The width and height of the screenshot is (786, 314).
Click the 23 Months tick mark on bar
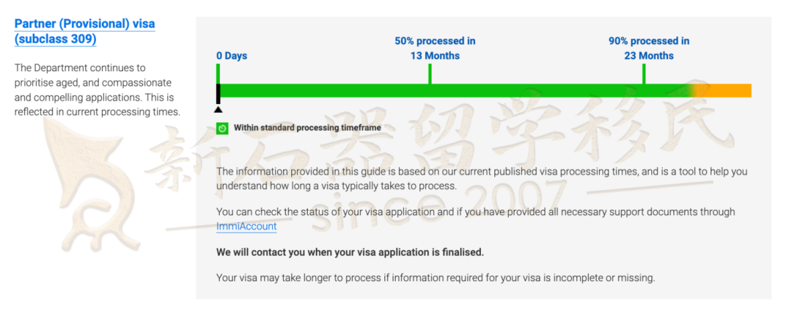pos(643,73)
